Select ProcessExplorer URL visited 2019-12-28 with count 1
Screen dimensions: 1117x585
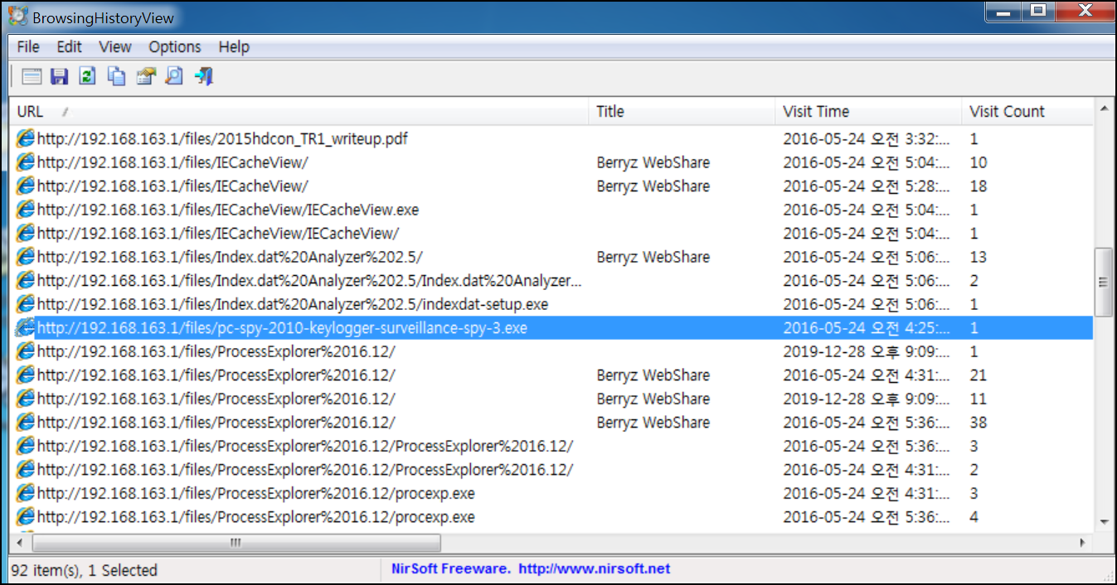[x=216, y=351]
